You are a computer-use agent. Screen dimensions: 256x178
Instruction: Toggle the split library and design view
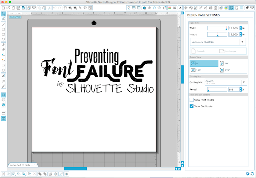pos(4,119)
